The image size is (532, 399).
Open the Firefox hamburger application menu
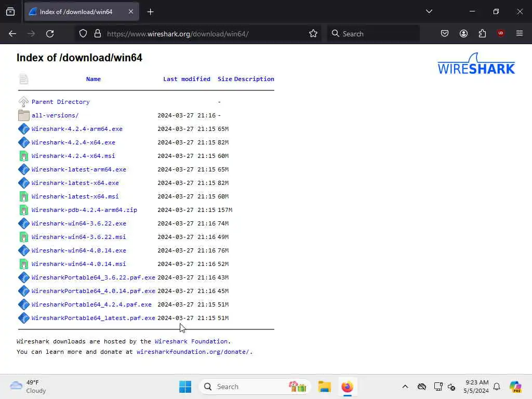520,33
